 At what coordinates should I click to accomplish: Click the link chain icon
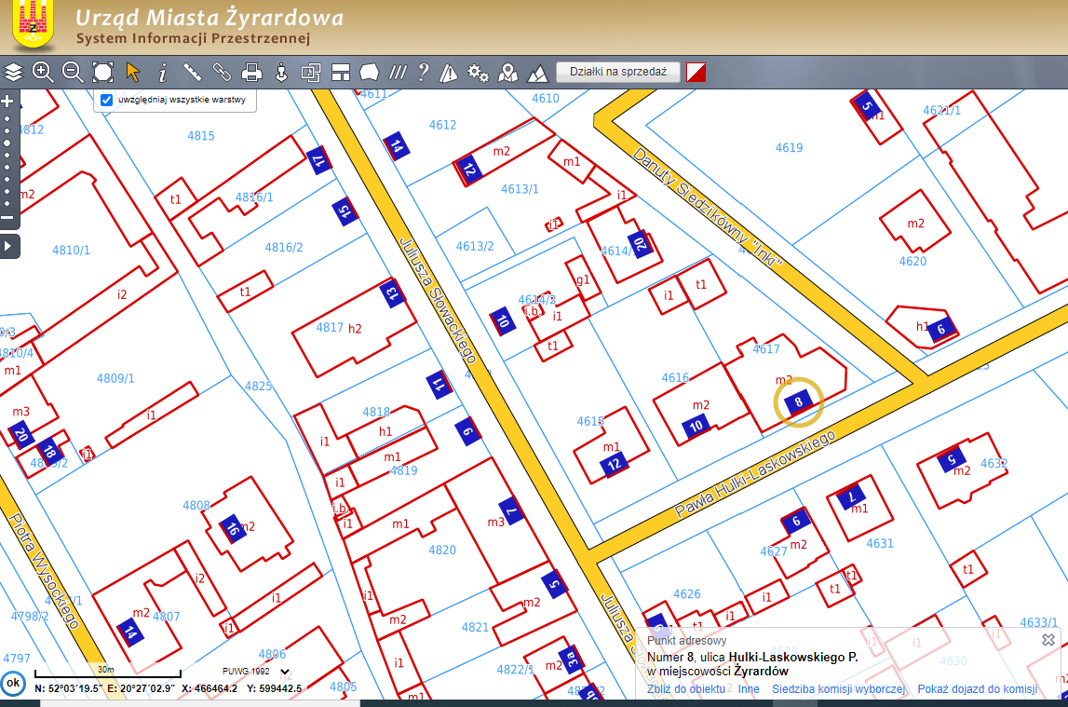222,72
